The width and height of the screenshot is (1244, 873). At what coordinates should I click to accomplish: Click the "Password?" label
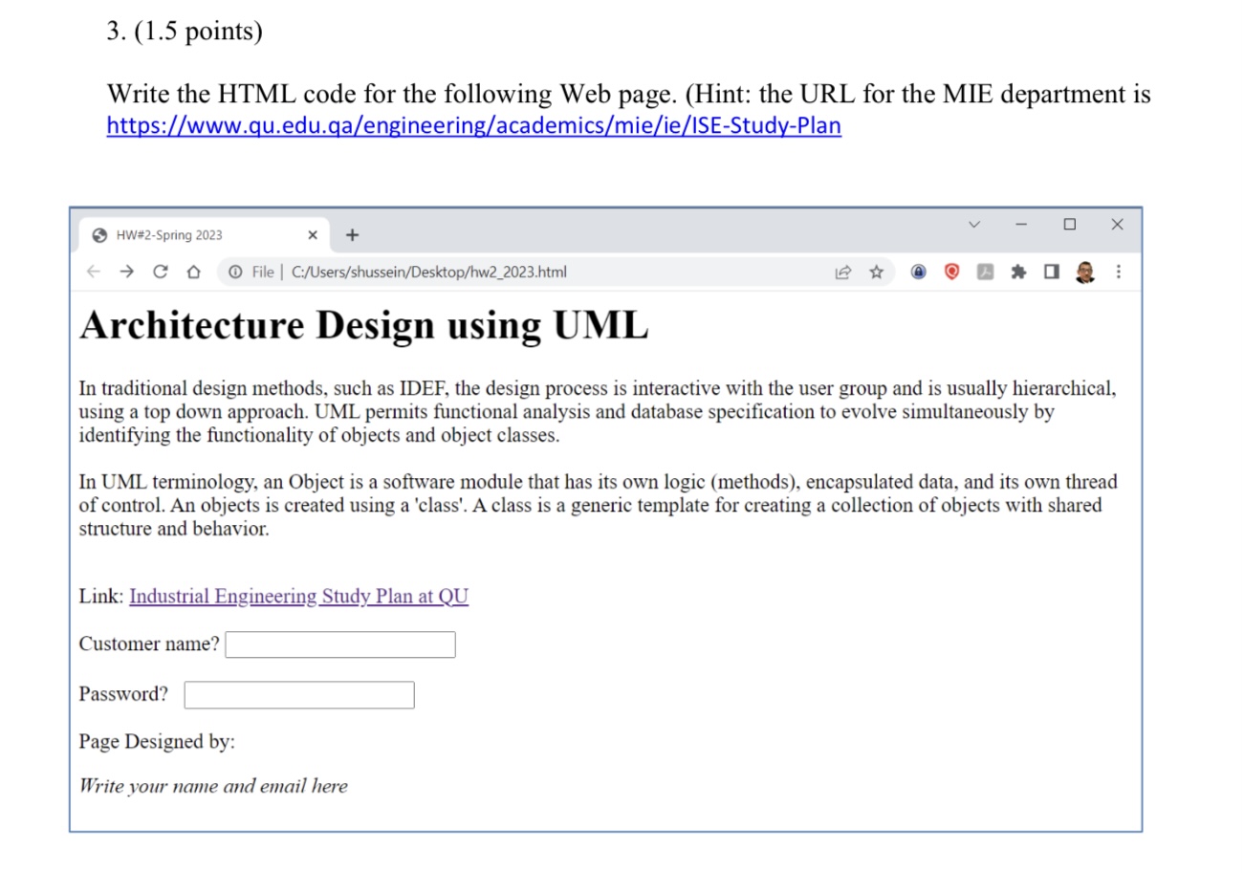[x=124, y=694]
